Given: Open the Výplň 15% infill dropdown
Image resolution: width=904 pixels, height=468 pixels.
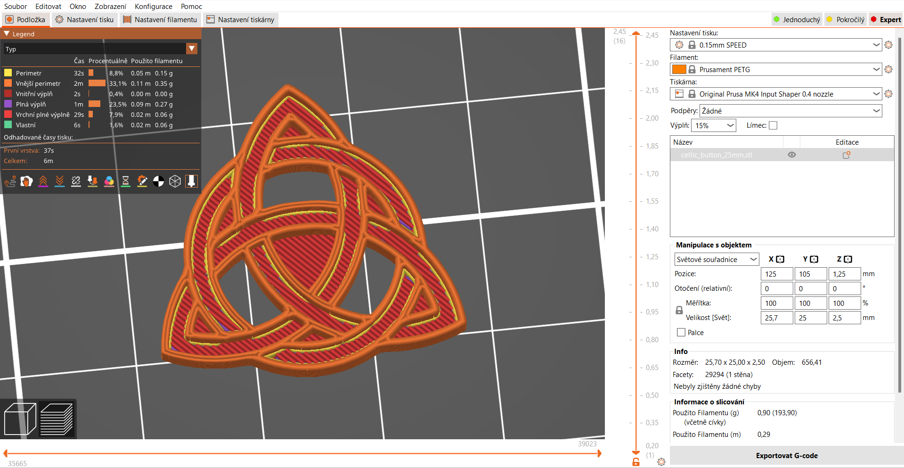Looking at the screenshot, I should coord(714,125).
